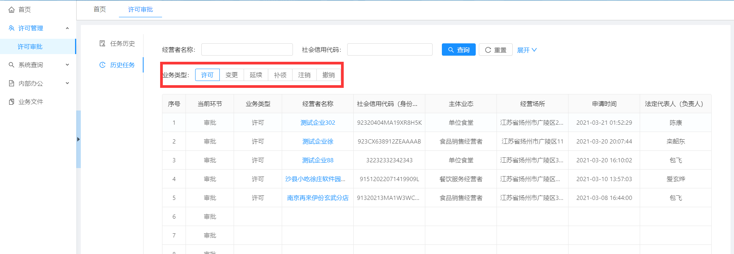734x254 pixels.
Task: Click the 任务历史 document icon
Action: coord(102,43)
